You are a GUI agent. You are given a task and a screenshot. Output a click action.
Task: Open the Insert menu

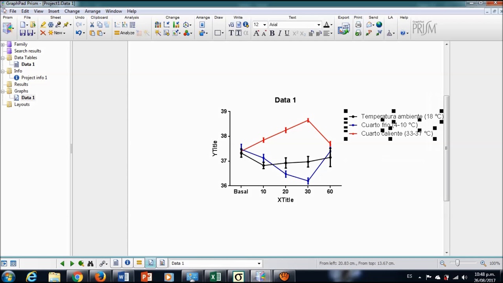54,11
